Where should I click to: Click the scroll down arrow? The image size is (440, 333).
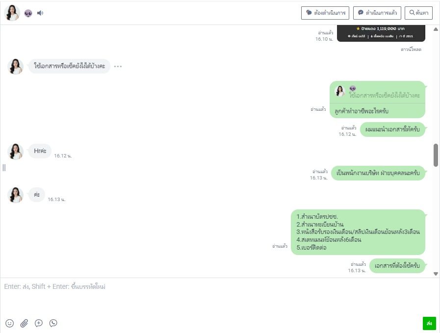[436, 274]
